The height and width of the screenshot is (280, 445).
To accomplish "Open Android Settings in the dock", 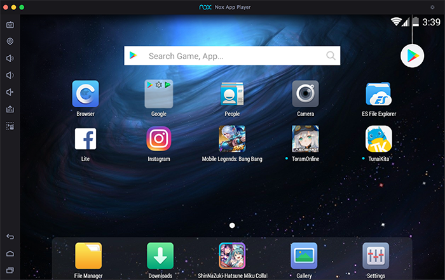I will click(376, 256).
